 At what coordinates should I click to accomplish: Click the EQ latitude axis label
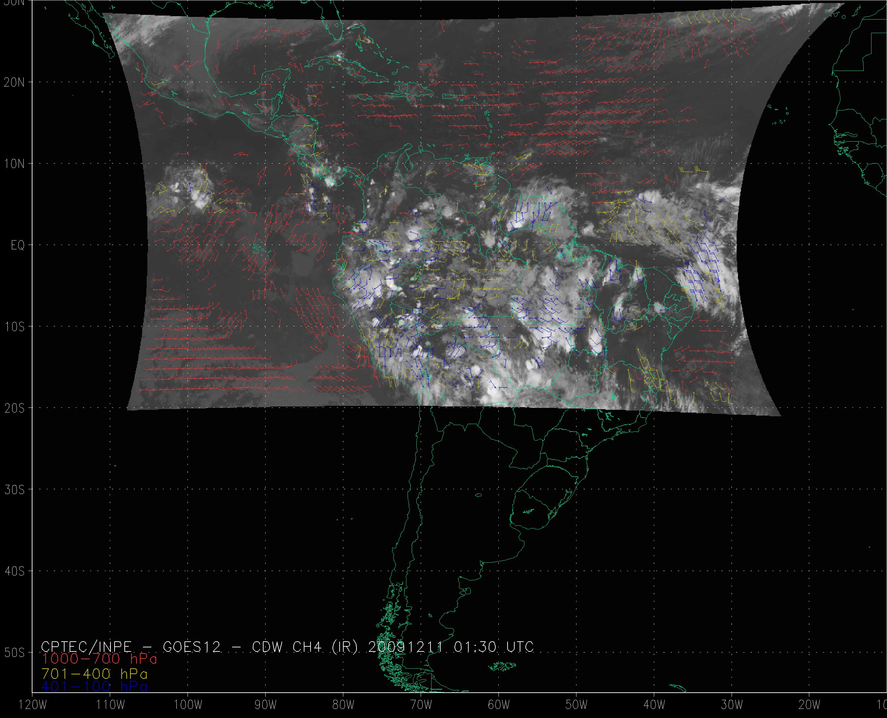pos(18,246)
